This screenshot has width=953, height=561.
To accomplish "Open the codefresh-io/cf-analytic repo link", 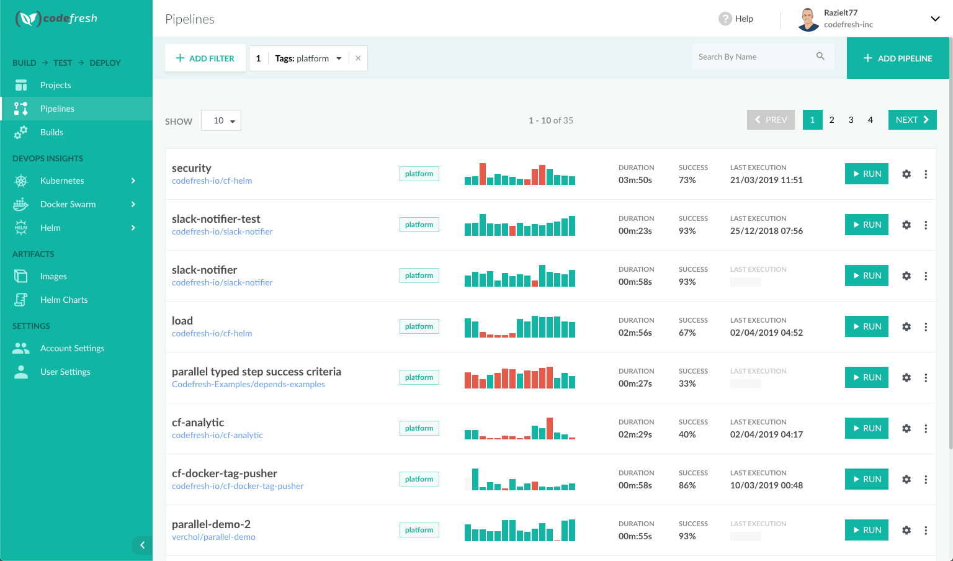I will coord(217,435).
